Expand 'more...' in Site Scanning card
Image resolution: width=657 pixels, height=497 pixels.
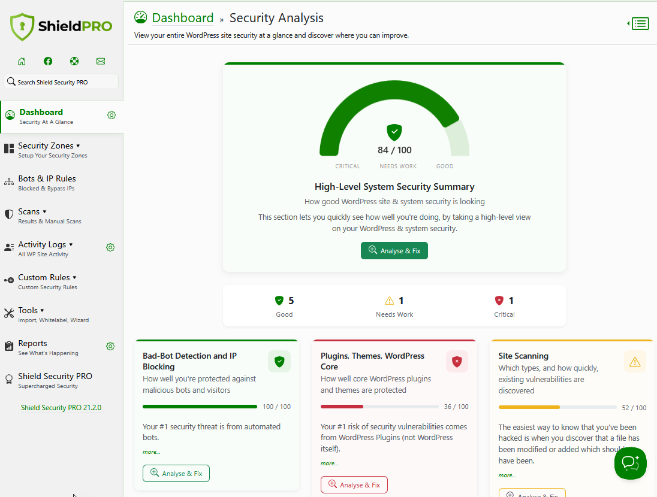coord(507,475)
